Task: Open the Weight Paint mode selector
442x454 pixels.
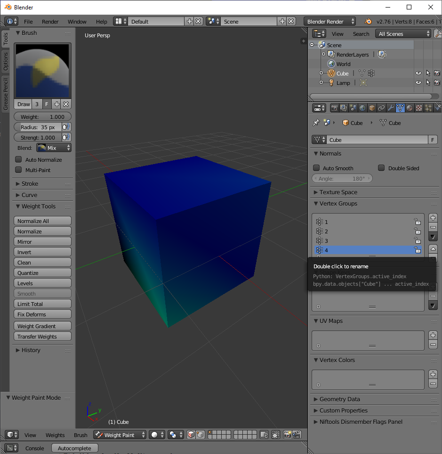Action: [x=120, y=435]
